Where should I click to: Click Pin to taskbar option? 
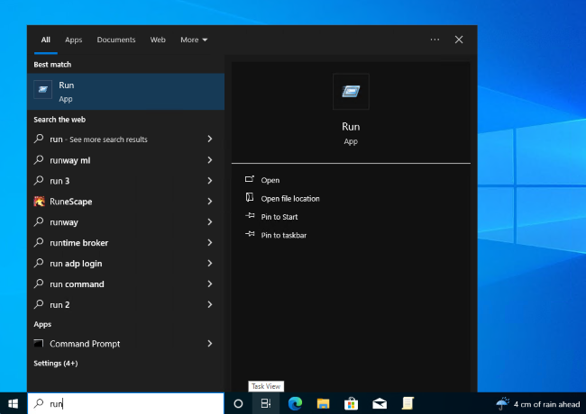[x=283, y=235]
